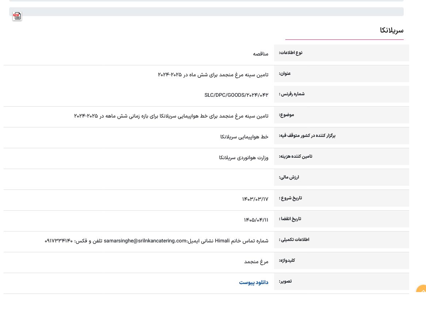Click the مناقصه information type value
426x318 pixels.
pyautogui.click(x=260, y=54)
